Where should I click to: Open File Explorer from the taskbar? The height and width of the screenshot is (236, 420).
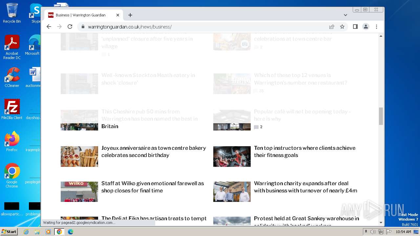37,232
